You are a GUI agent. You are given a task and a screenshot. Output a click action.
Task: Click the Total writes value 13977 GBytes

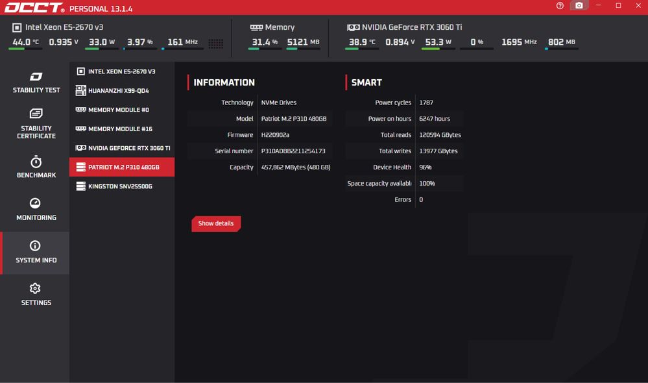coord(438,151)
